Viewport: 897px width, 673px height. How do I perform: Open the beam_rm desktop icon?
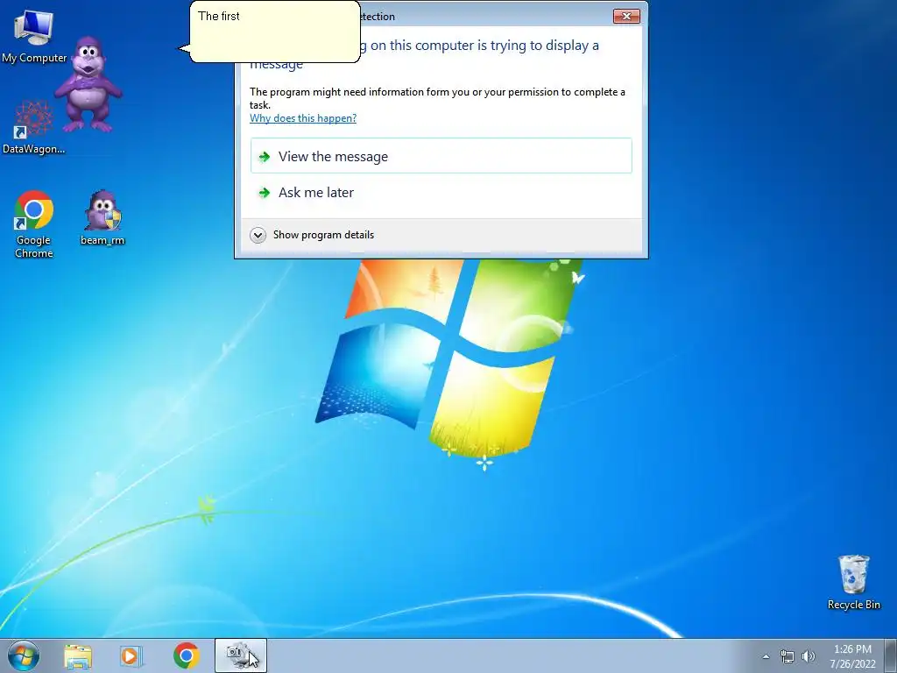click(x=102, y=218)
